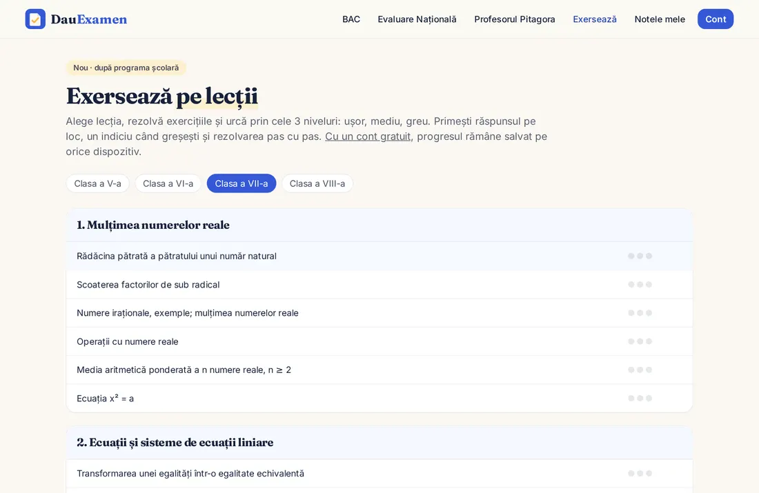Click chapter heading '2. Ecuații și sisteme de ecuații liniare'
This screenshot has width=759, height=493.
click(x=175, y=443)
